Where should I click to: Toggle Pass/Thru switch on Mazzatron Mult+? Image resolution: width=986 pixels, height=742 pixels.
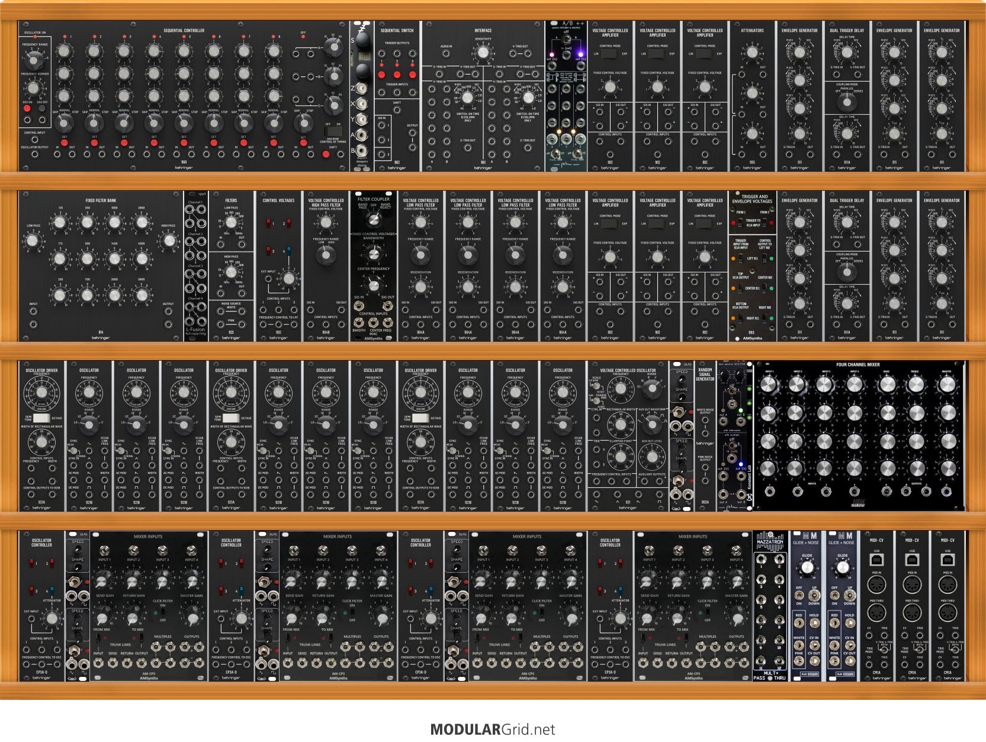[x=770, y=678]
